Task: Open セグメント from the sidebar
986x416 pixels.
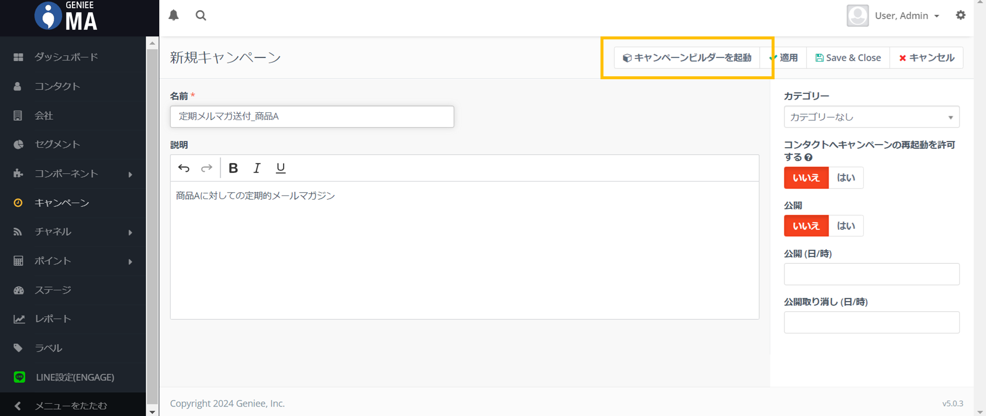Action: (57, 144)
